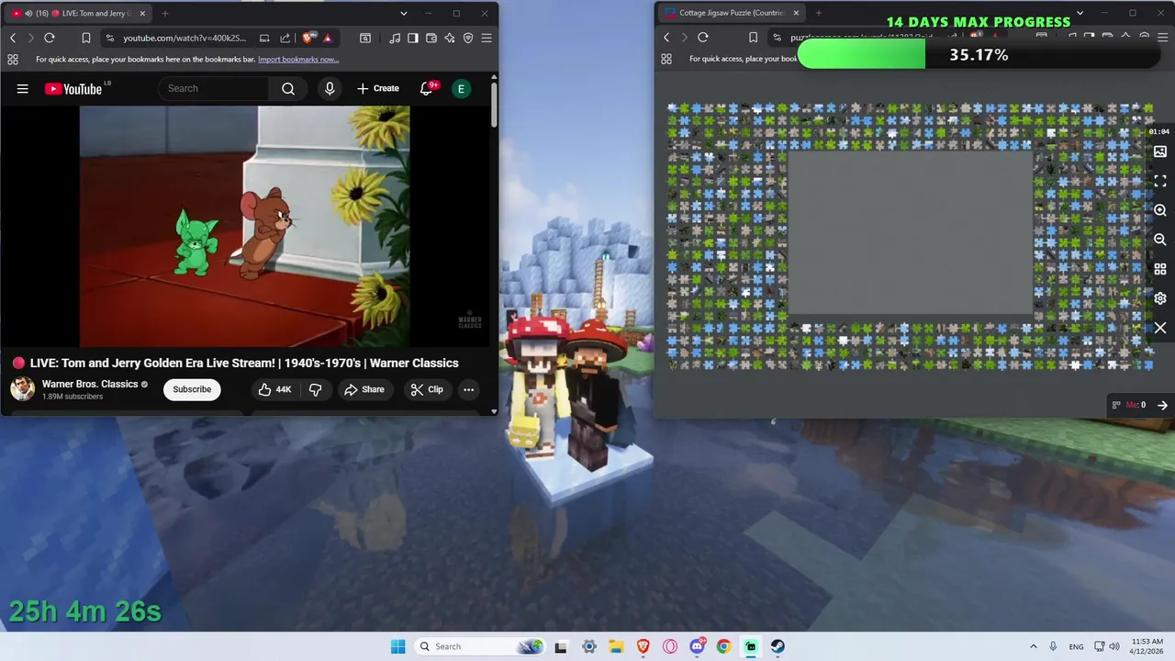Go back in the puzzle browser window
The width and height of the screenshot is (1175, 661).
click(x=666, y=38)
